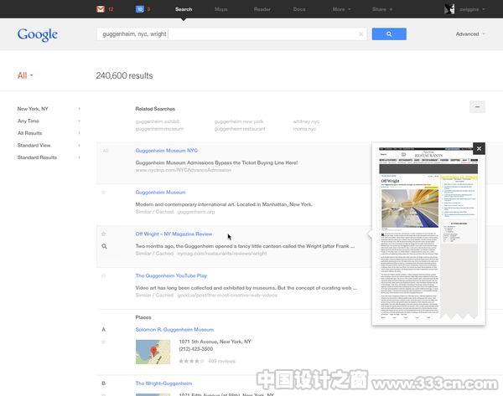
Task: Open the Guggenheim Museum result link
Action: point(160,193)
